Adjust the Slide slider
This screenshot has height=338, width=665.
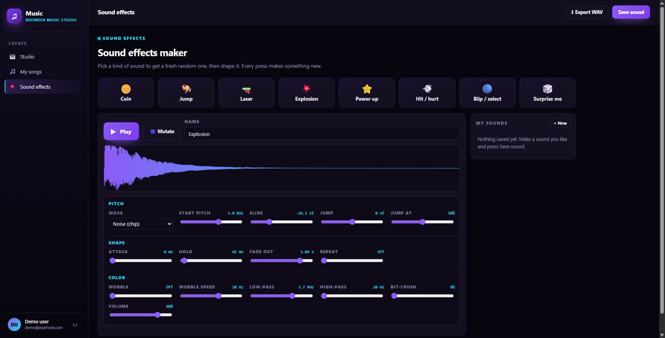point(281,222)
